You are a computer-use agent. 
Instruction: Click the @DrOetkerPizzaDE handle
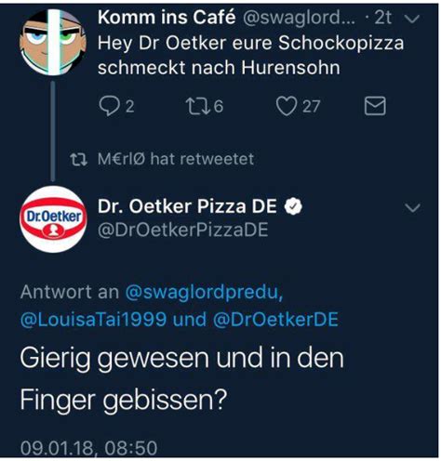pos(183,230)
